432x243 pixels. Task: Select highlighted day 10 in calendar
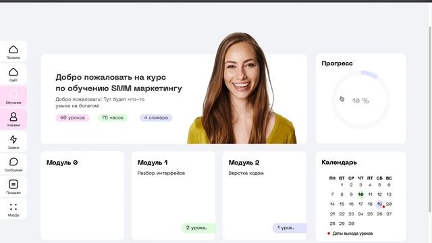point(360,194)
